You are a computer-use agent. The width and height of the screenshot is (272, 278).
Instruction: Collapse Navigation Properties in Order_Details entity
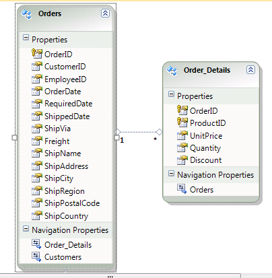coord(171,173)
